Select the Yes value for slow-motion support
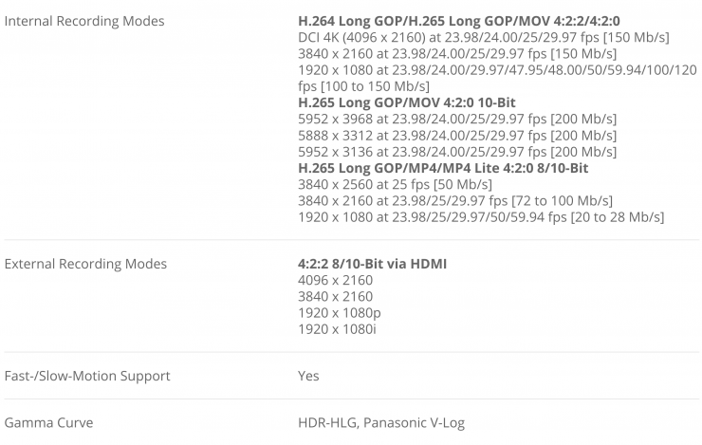The height and width of the screenshot is (445, 702). pos(308,376)
